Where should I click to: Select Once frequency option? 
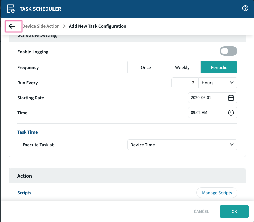146,67
